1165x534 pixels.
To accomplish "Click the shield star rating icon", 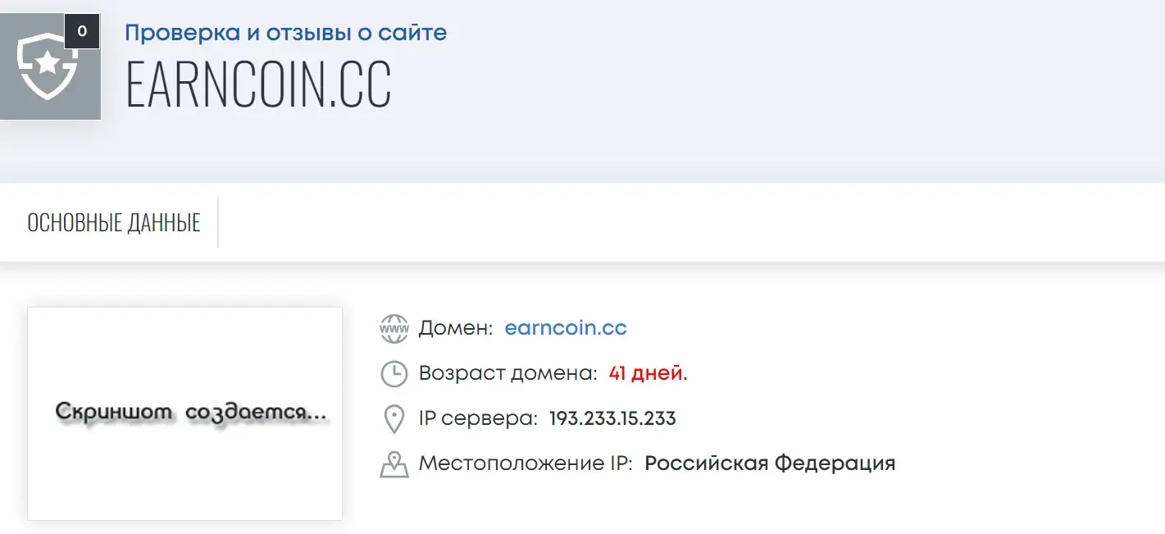I will (x=49, y=66).
